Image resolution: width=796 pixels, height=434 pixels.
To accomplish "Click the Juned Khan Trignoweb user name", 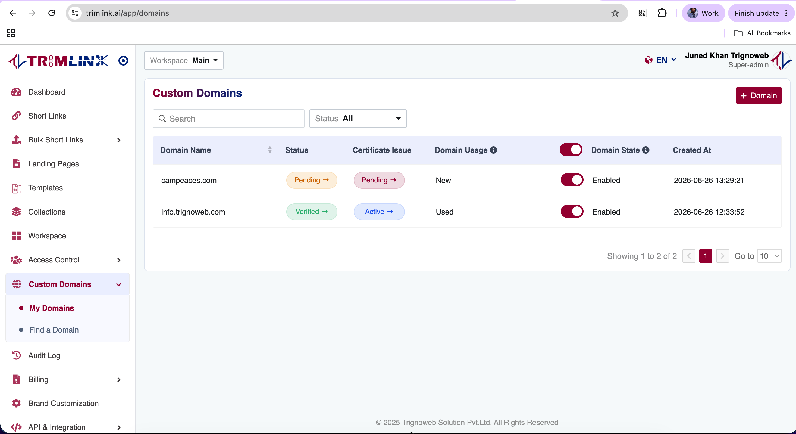I will [726, 56].
